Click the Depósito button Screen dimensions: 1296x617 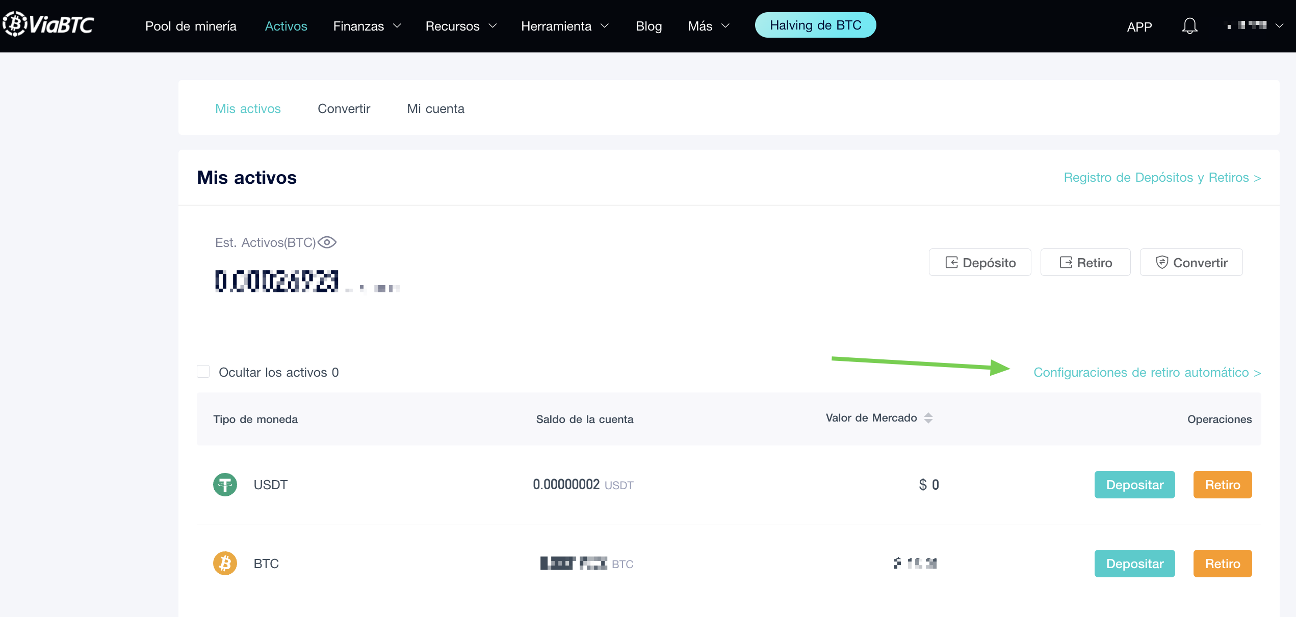tap(980, 262)
